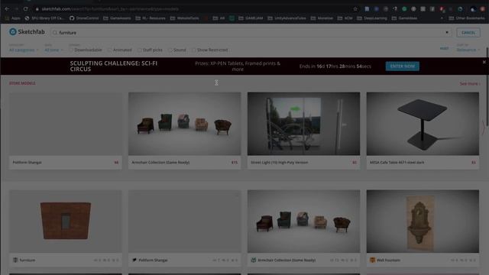489x275 pixels.
Task: Click the See more store link
Action: point(470,83)
